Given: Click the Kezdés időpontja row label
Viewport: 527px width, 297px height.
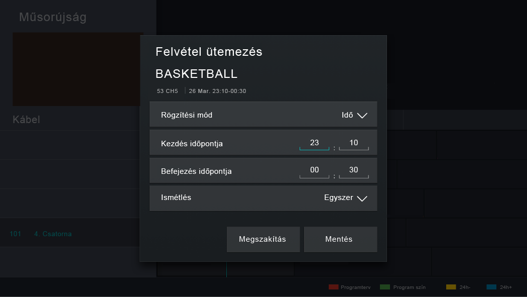Looking at the screenshot, I should click(192, 144).
